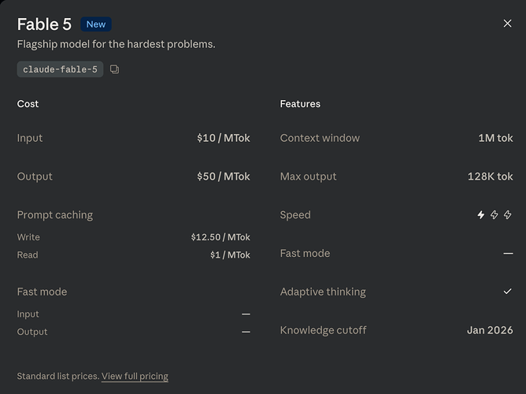This screenshot has height=394, width=526.
Task: Click the $1 / MTok cache read price
Action: 230,255
